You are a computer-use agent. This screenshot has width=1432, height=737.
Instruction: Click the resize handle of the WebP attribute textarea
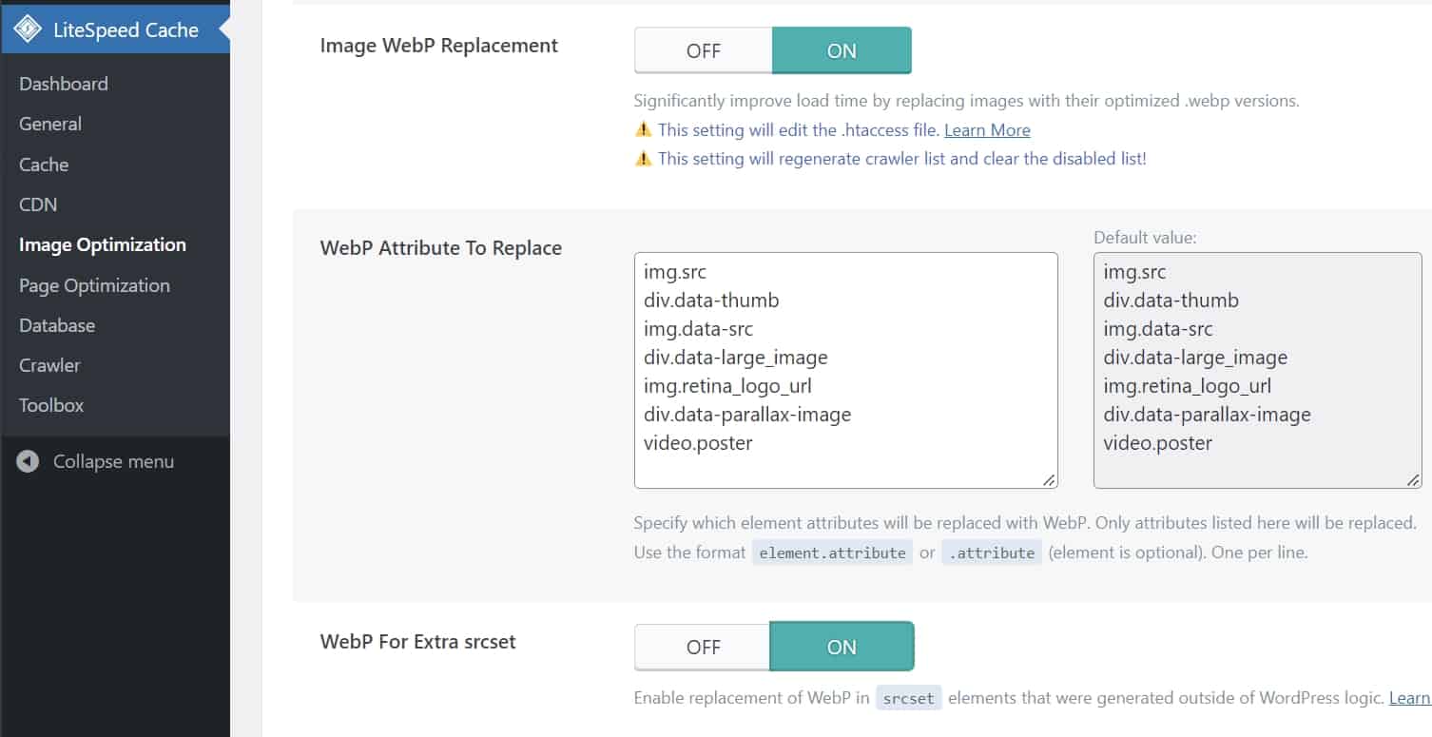(x=1049, y=480)
